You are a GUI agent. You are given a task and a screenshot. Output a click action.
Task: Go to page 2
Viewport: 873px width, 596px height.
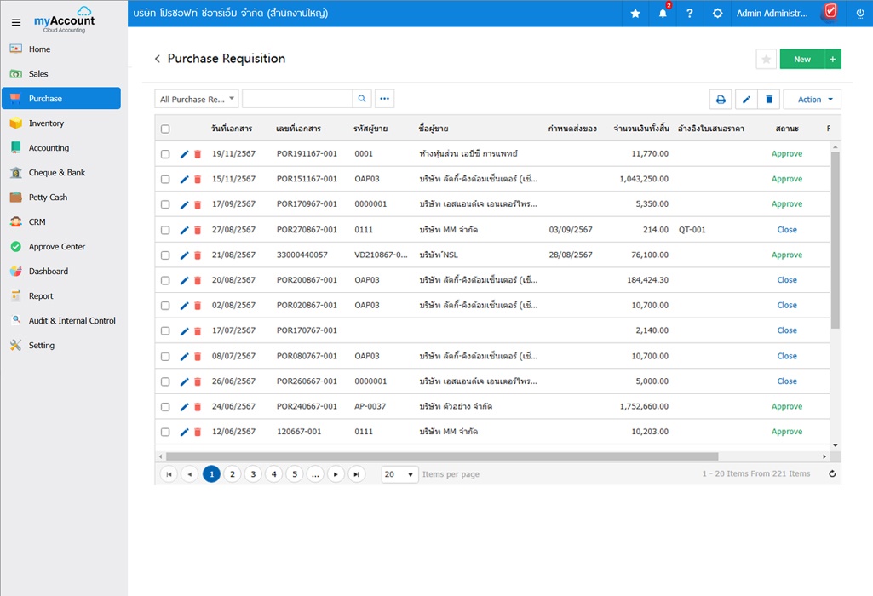tap(233, 474)
